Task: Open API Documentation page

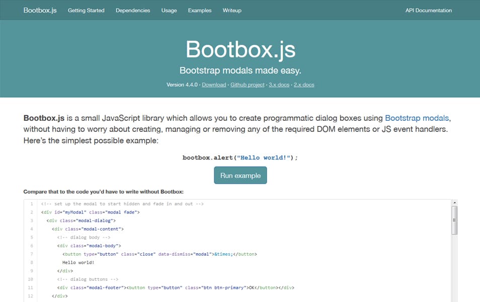Action: [429, 11]
